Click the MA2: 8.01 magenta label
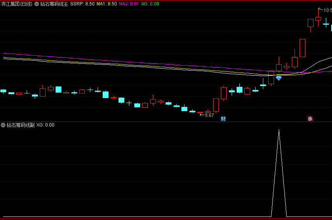Screen dimensions: 332x220 (129, 4)
